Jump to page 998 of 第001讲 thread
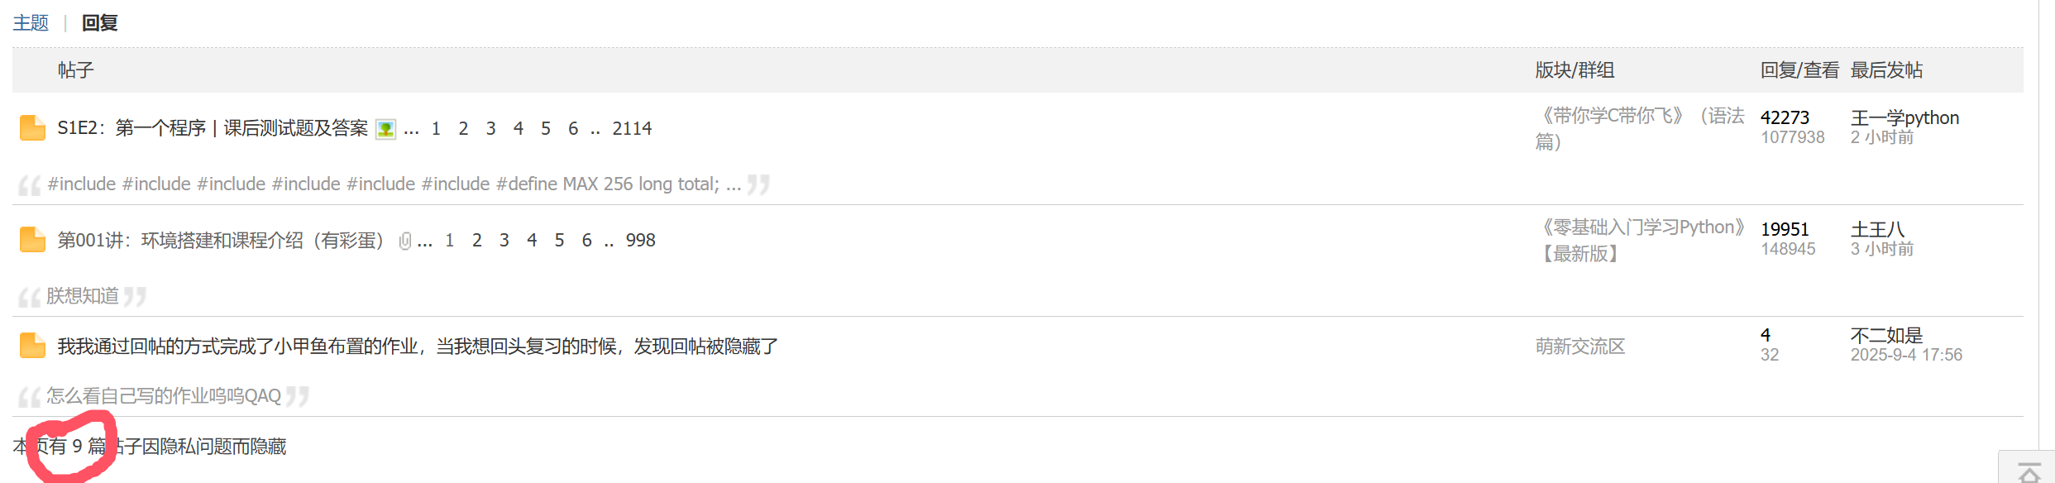2055x483 pixels. click(640, 240)
